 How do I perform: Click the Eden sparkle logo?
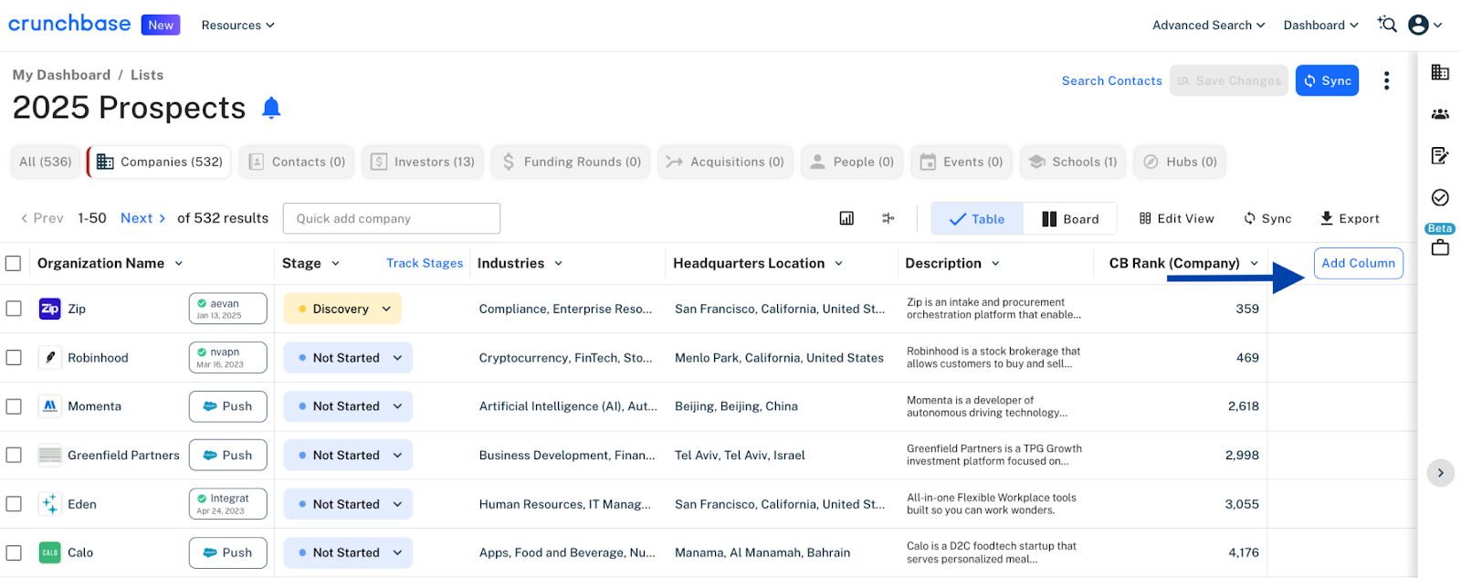[50, 504]
